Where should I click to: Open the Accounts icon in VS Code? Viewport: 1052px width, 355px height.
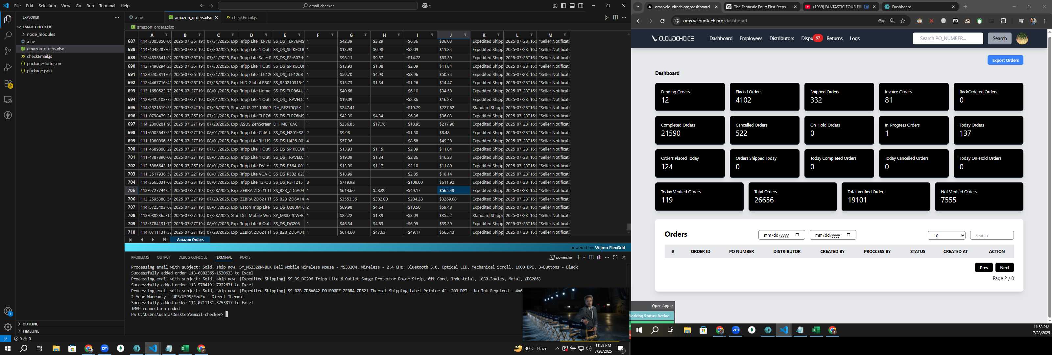point(8,311)
